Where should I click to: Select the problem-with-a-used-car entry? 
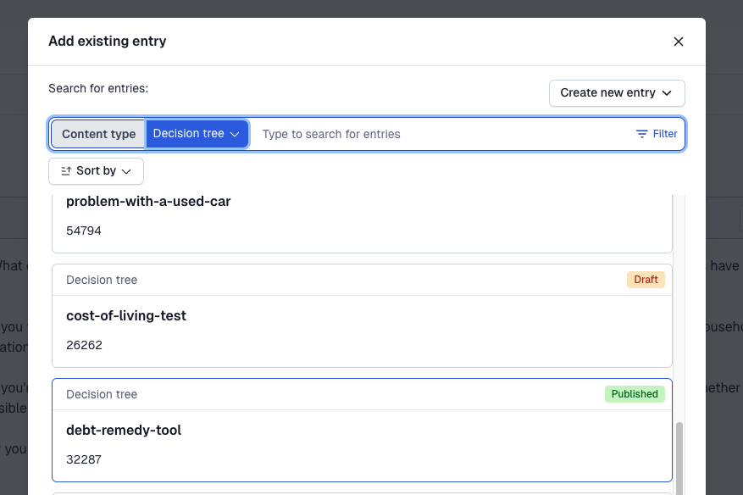(x=148, y=202)
